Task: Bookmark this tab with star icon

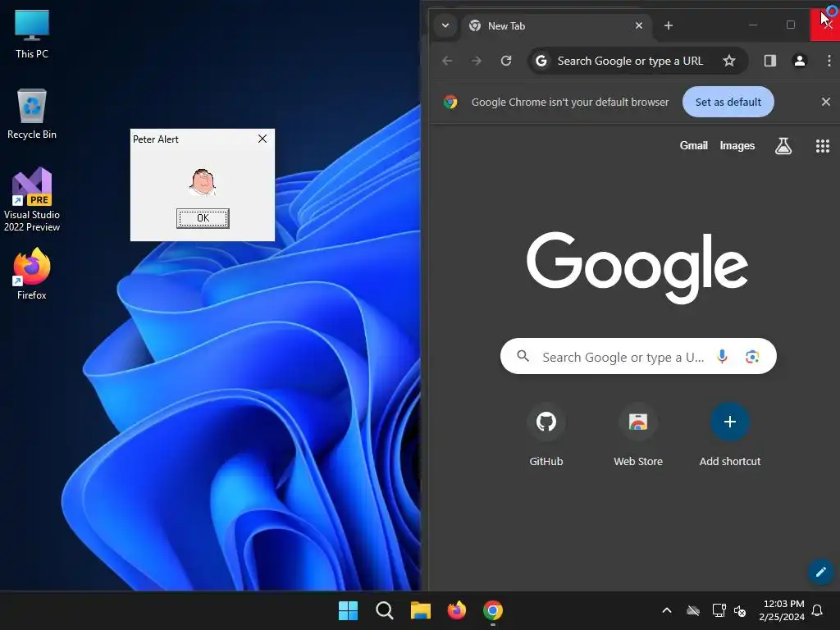Action: [728, 61]
